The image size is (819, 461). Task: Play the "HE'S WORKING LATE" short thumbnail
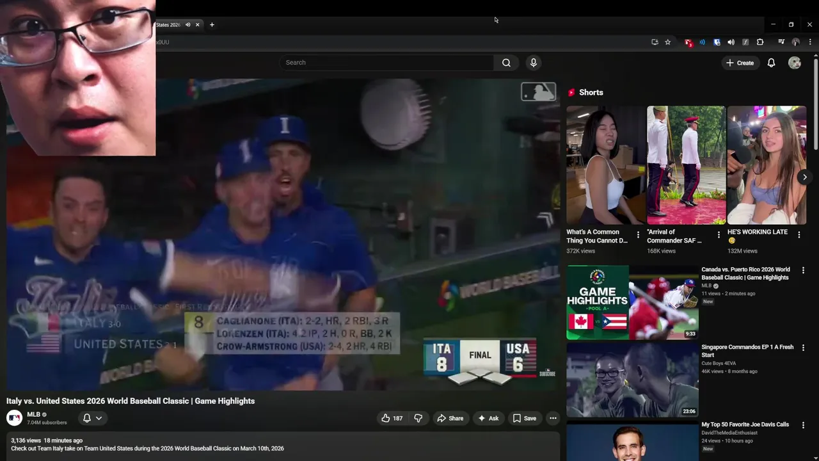767,165
